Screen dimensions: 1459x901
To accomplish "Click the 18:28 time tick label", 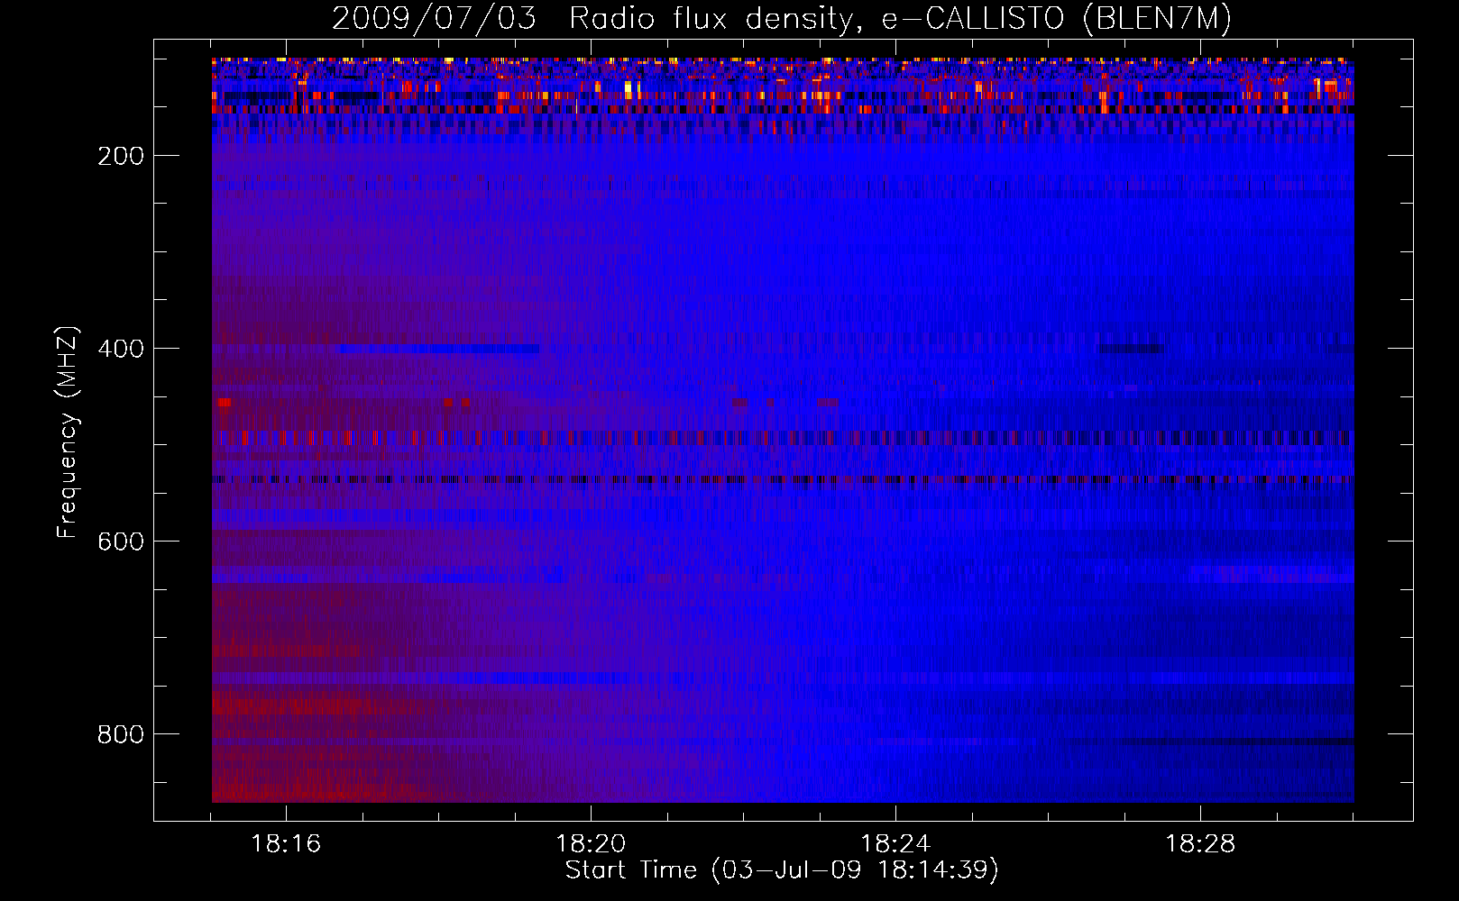I will 1200,844.
